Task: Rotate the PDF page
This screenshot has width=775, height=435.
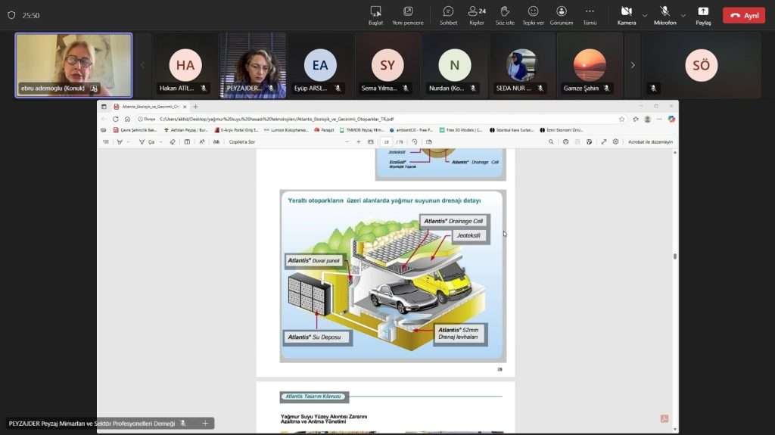Action: point(415,142)
